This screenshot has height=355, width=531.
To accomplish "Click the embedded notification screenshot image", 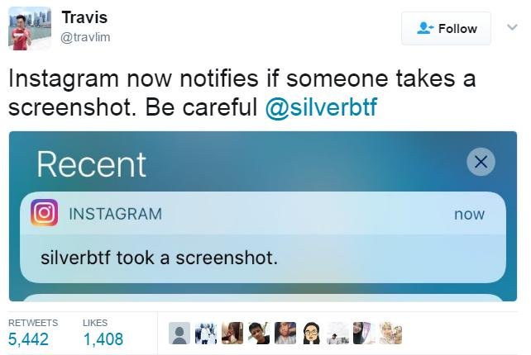I will 263,216.
